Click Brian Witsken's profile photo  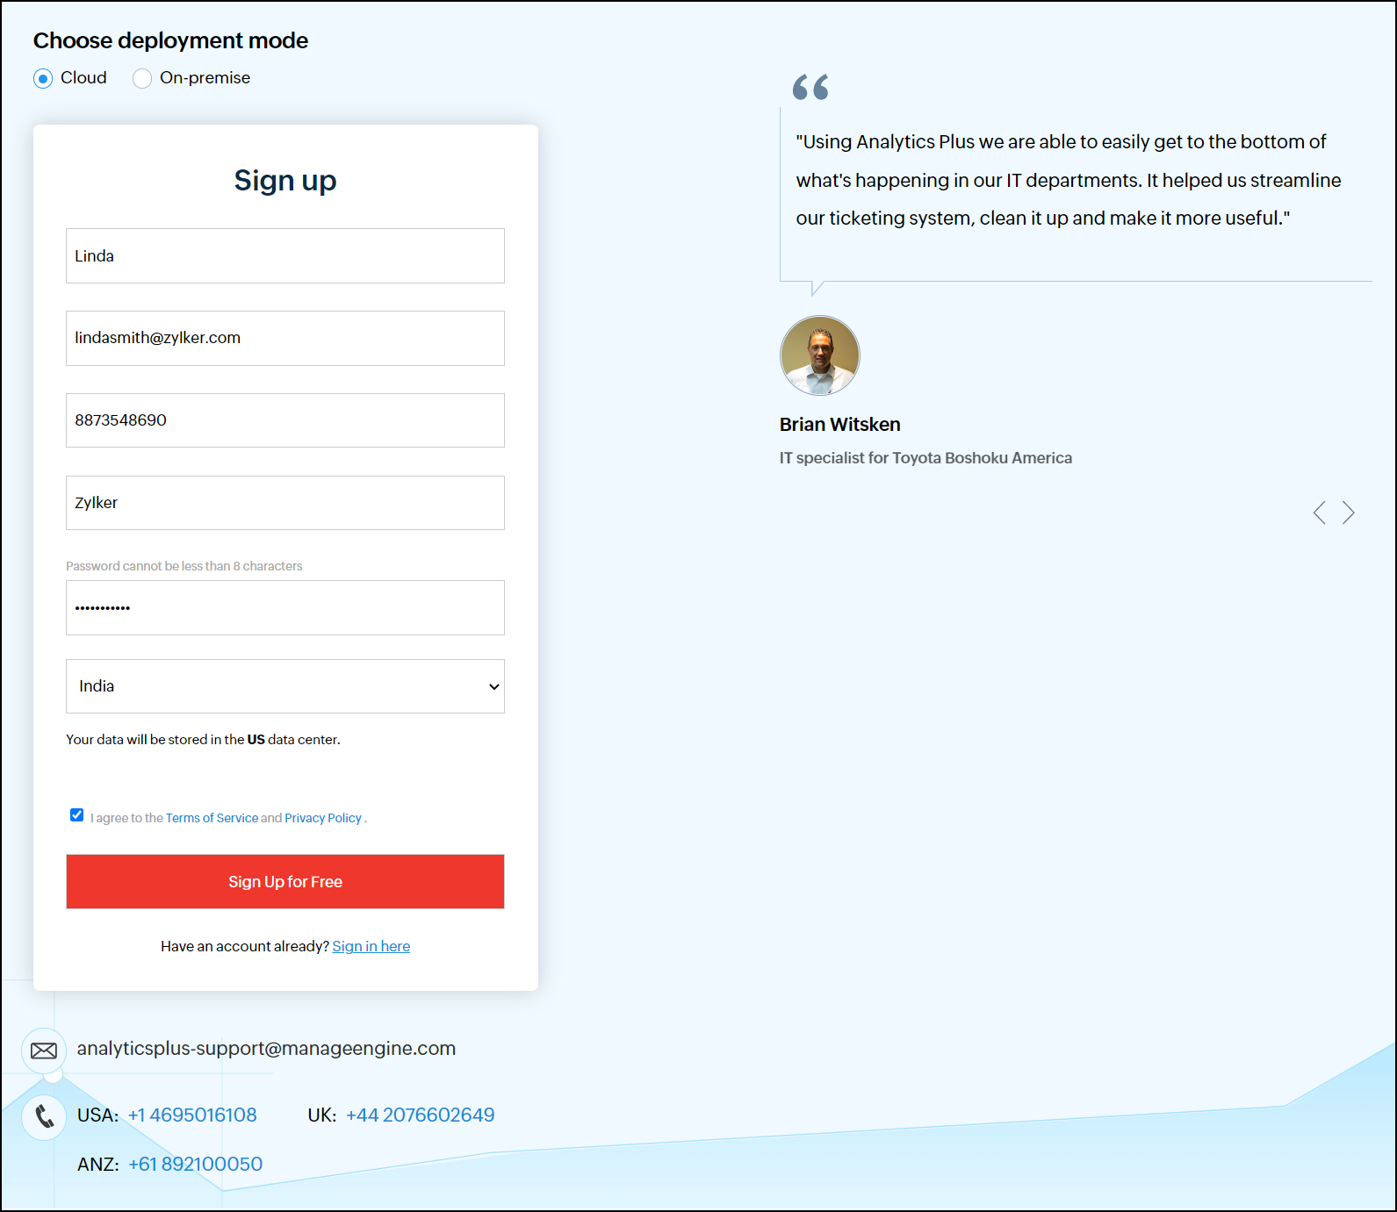(x=820, y=355)
